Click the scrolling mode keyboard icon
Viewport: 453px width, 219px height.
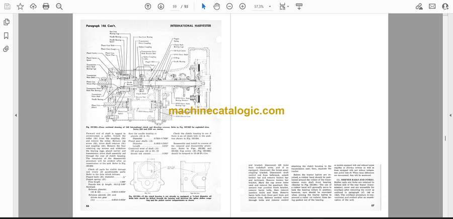point(299,7)
